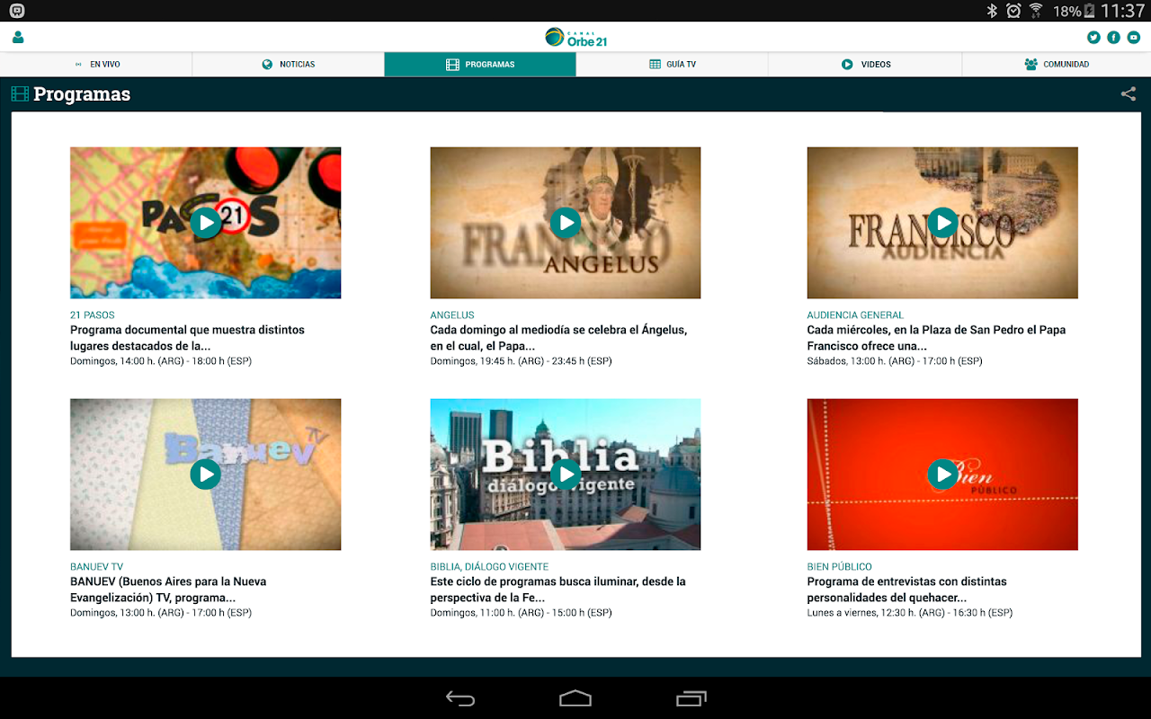This screenshot has width=1151, height=719.
Task: Play the BANUEV TV program video
Action: click(x=206, y=474)
